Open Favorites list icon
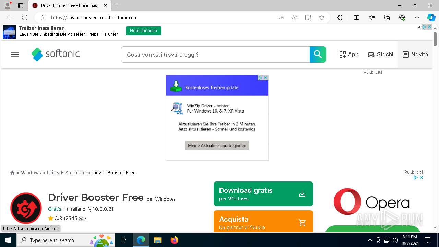 [x=372, y=17]
